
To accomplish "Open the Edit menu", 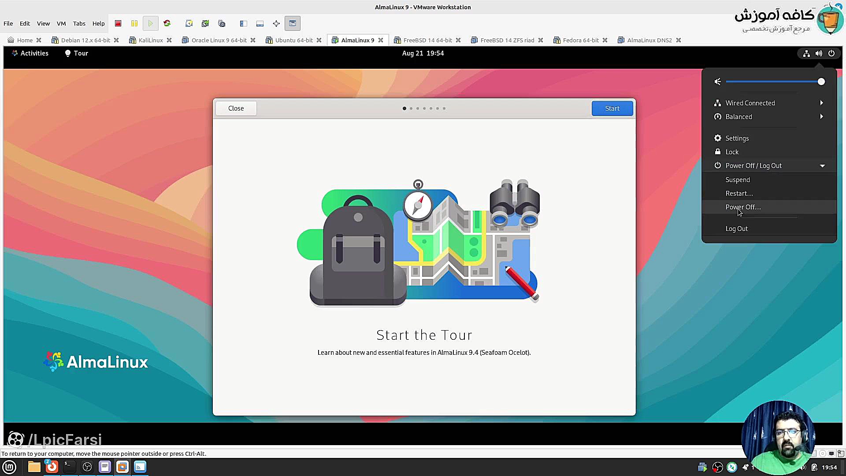I will pos(25,23).
